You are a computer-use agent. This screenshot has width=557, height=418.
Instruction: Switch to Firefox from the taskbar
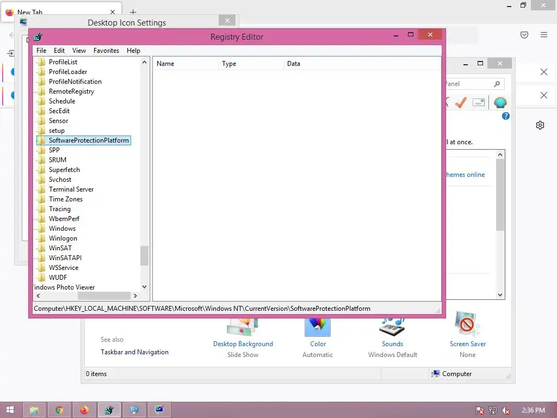(x=84, y=410)
